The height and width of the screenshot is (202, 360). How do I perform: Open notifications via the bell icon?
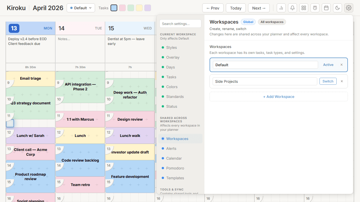point(292,8)
